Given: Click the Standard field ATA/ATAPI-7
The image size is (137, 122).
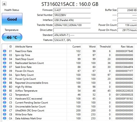Looking at the screenshot, I should click(95, 35).
